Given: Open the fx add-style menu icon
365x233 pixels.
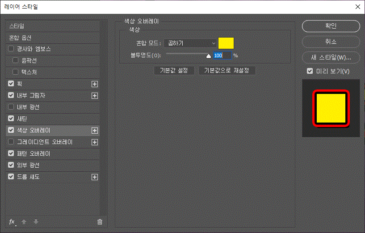Looking at the screenshot, I should click(x=12, y=222).
